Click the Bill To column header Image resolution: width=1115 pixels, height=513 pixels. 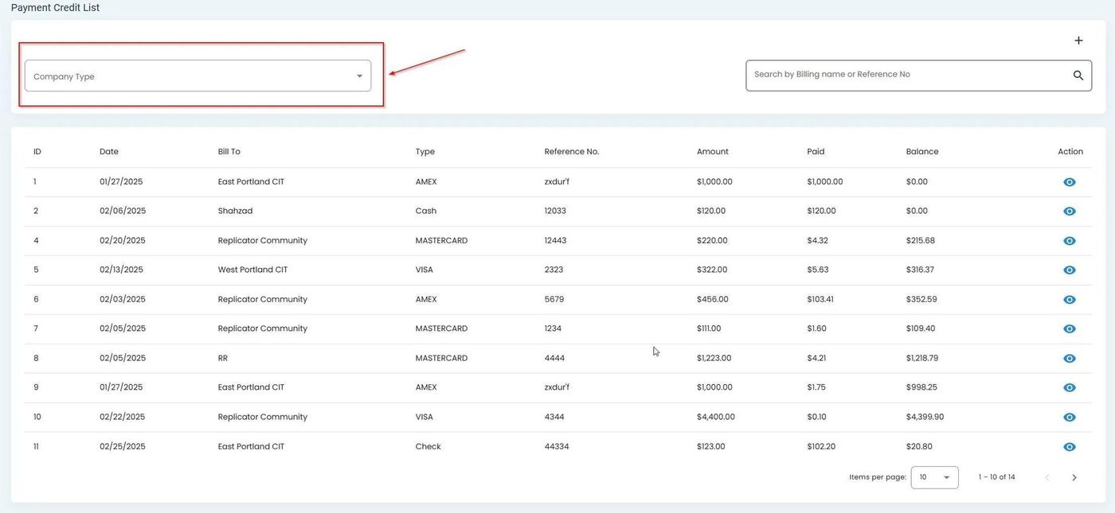click(x=230, y=151)
